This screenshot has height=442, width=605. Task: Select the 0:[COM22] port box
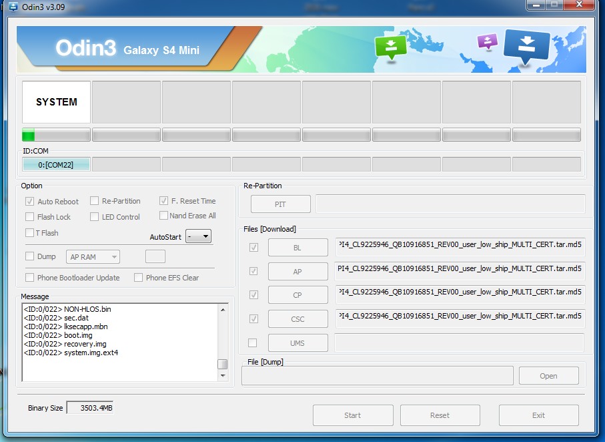56,165
